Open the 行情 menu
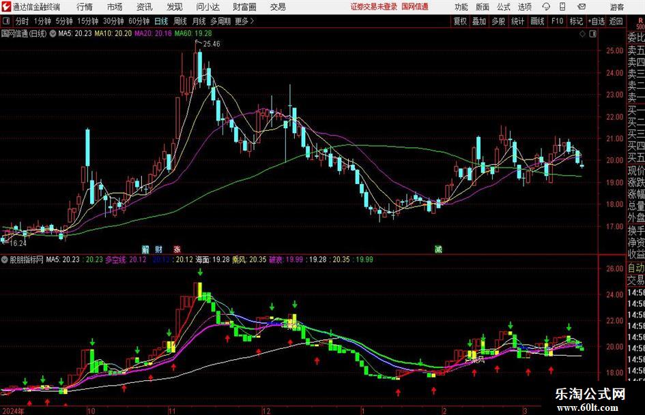The width and height of the screenshot is (645, 415). coord(85,7)
